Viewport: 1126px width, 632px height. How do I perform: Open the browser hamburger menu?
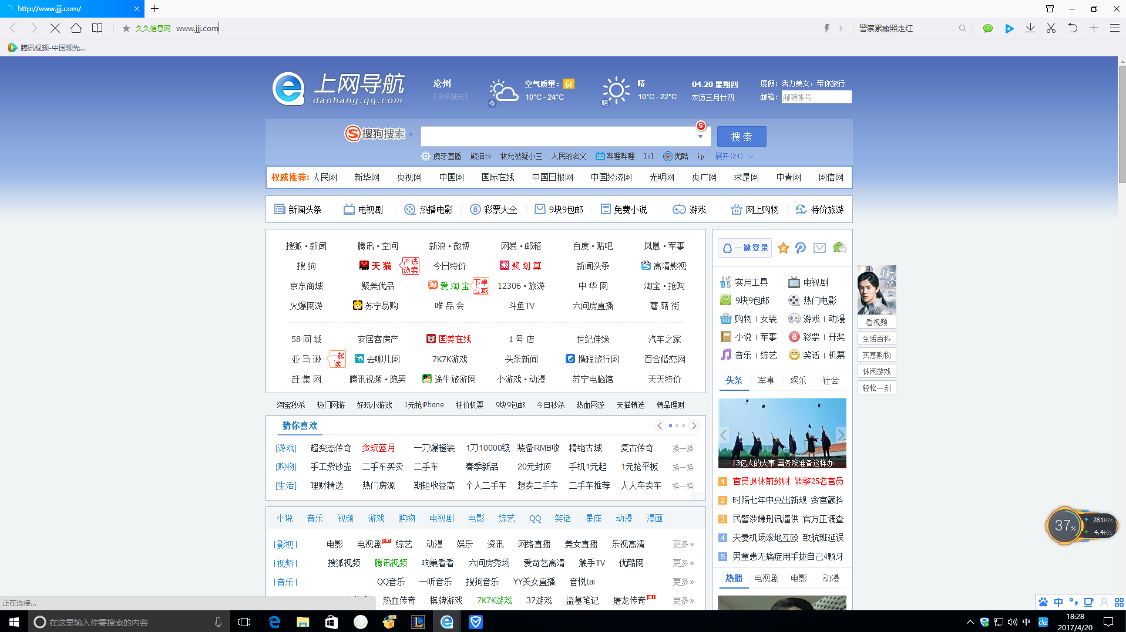pyautogui.click(x=1114, y=28)
